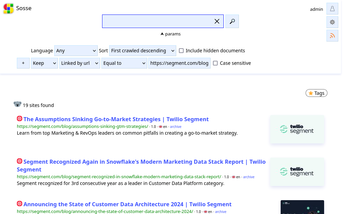345x214 pixels.
Task: Click thumbnail of Snowflake report result
Action: pyautogui.click(x=297, y=172)
